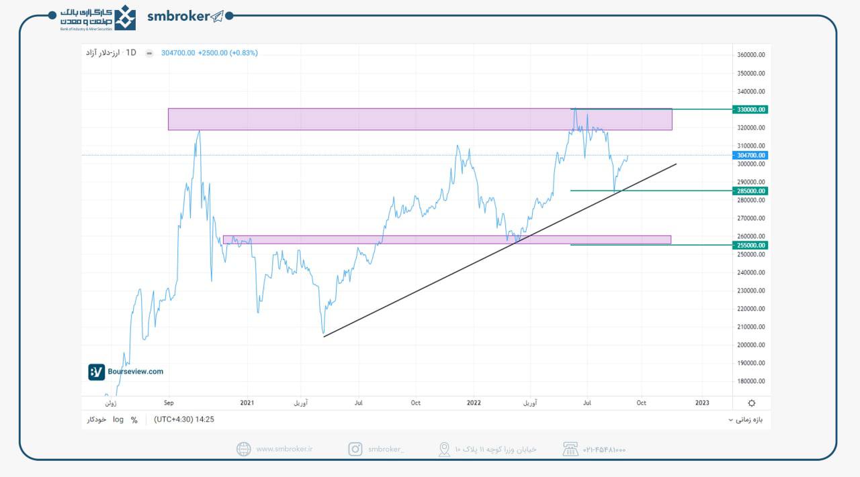
Task: Toggle the log scale option
Action: (x=118, y=419)
